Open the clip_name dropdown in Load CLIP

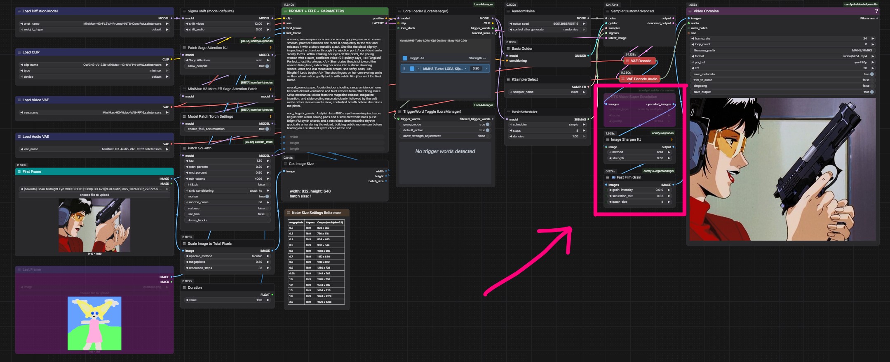pos(94,65)
